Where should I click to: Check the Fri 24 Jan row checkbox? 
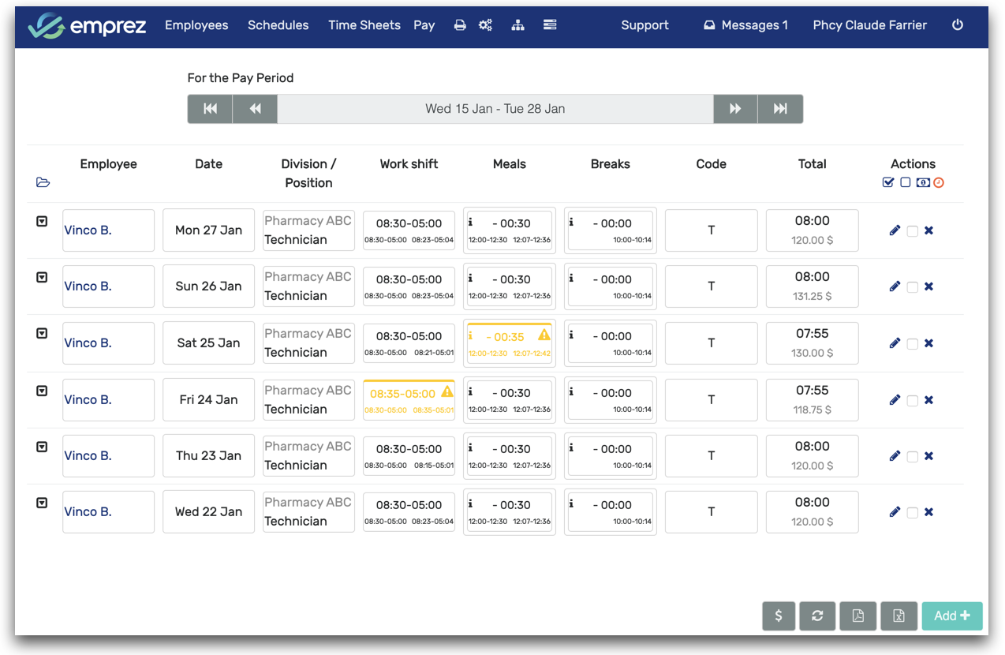pyautogui.click(x=912, y=401)
